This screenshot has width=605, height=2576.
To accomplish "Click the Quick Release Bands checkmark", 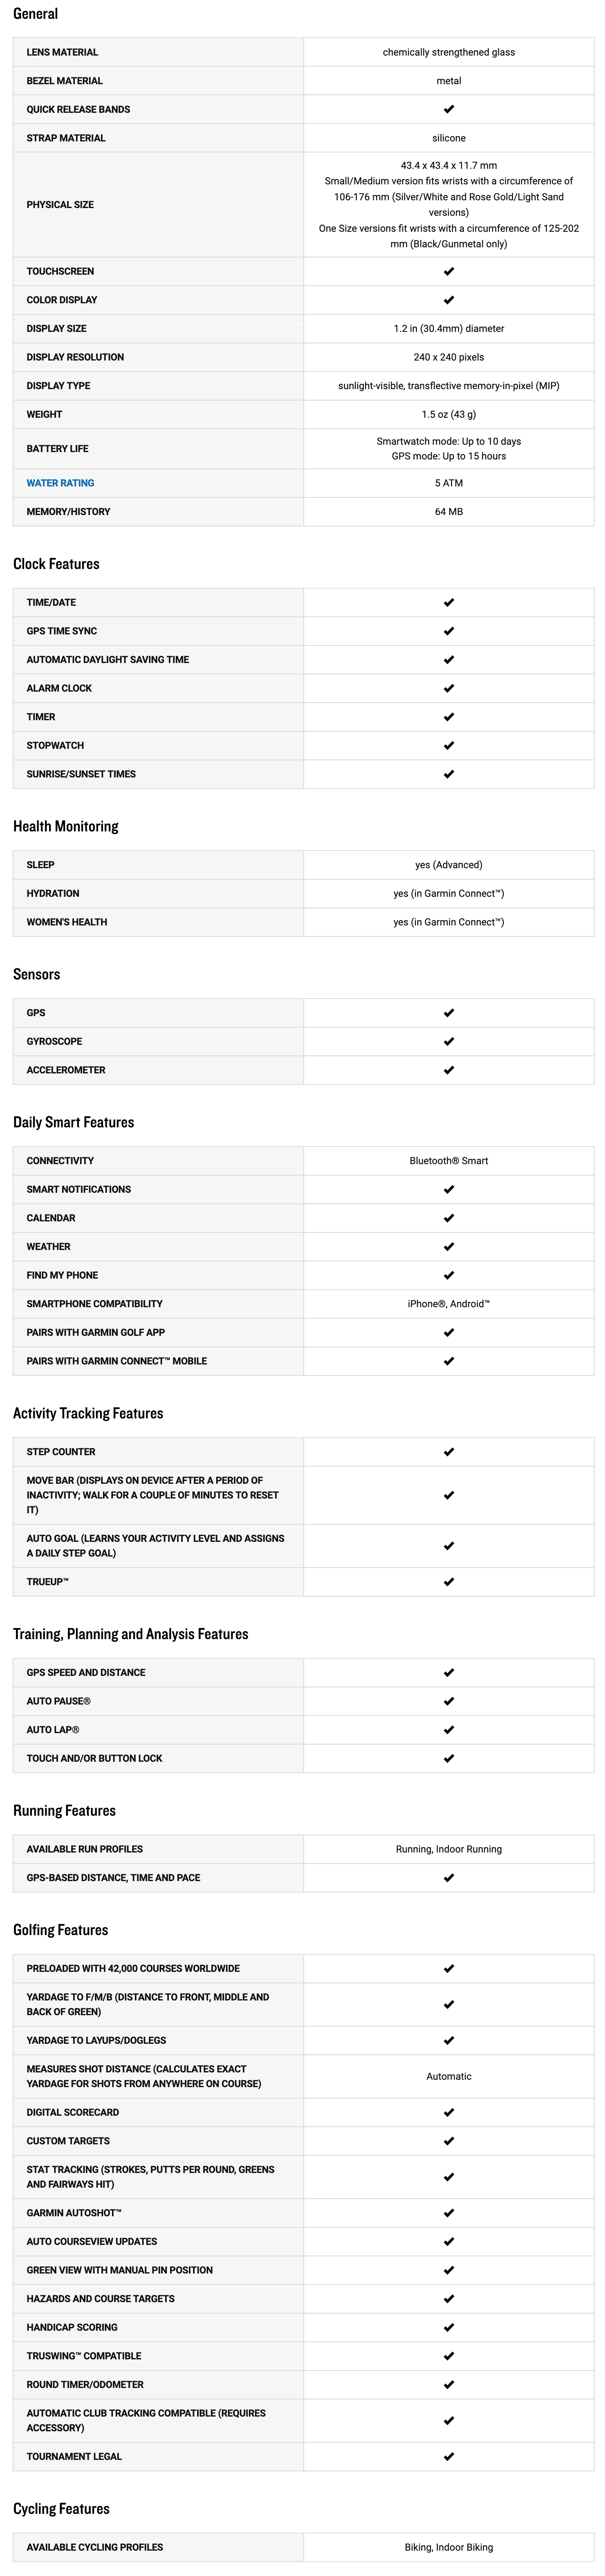I will 449,109.
